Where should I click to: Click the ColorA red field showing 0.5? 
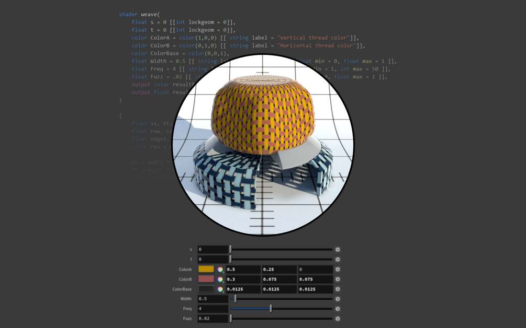(x=243, y=269)
